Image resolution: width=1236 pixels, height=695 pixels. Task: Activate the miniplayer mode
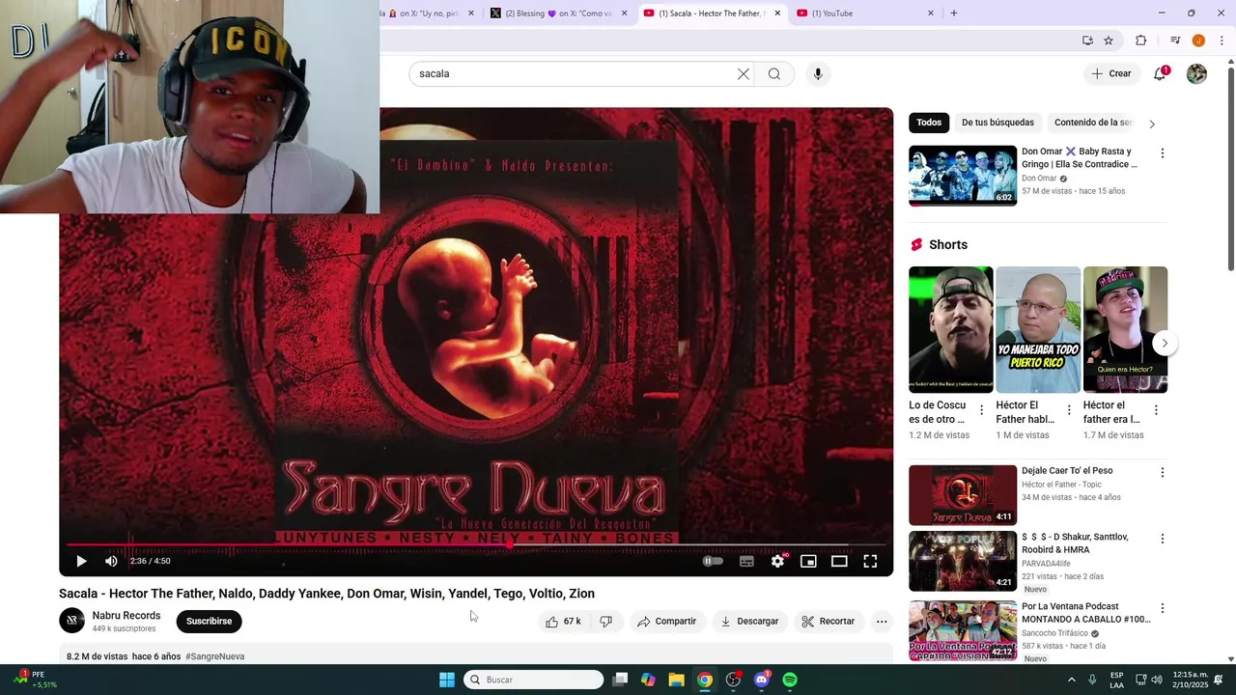pyautogui.click(x=808, y=561)
